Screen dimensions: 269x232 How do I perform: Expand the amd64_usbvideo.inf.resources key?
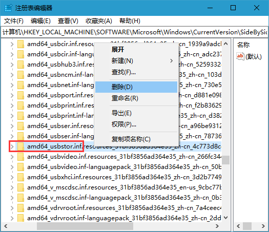click(x=12, y=157)
